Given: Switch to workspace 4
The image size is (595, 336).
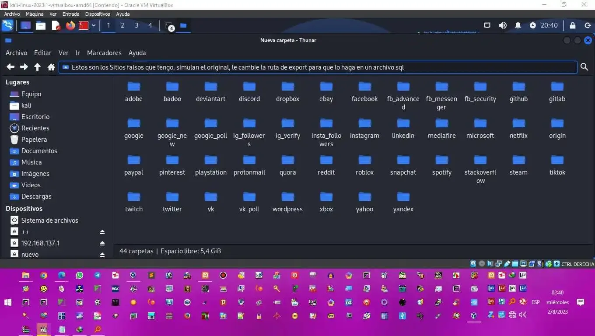Looking at the screenshot, I should point(150,25).
